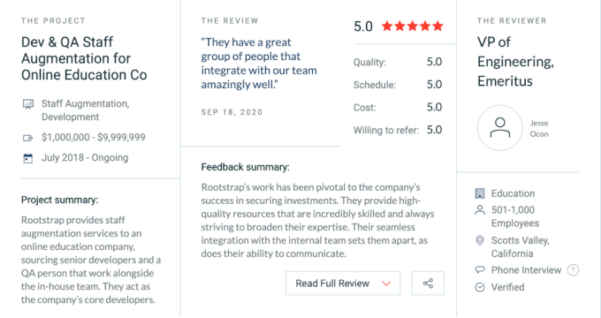Click the calendar icon beside July 2018
601x318 pixels.
click(28, 158)
